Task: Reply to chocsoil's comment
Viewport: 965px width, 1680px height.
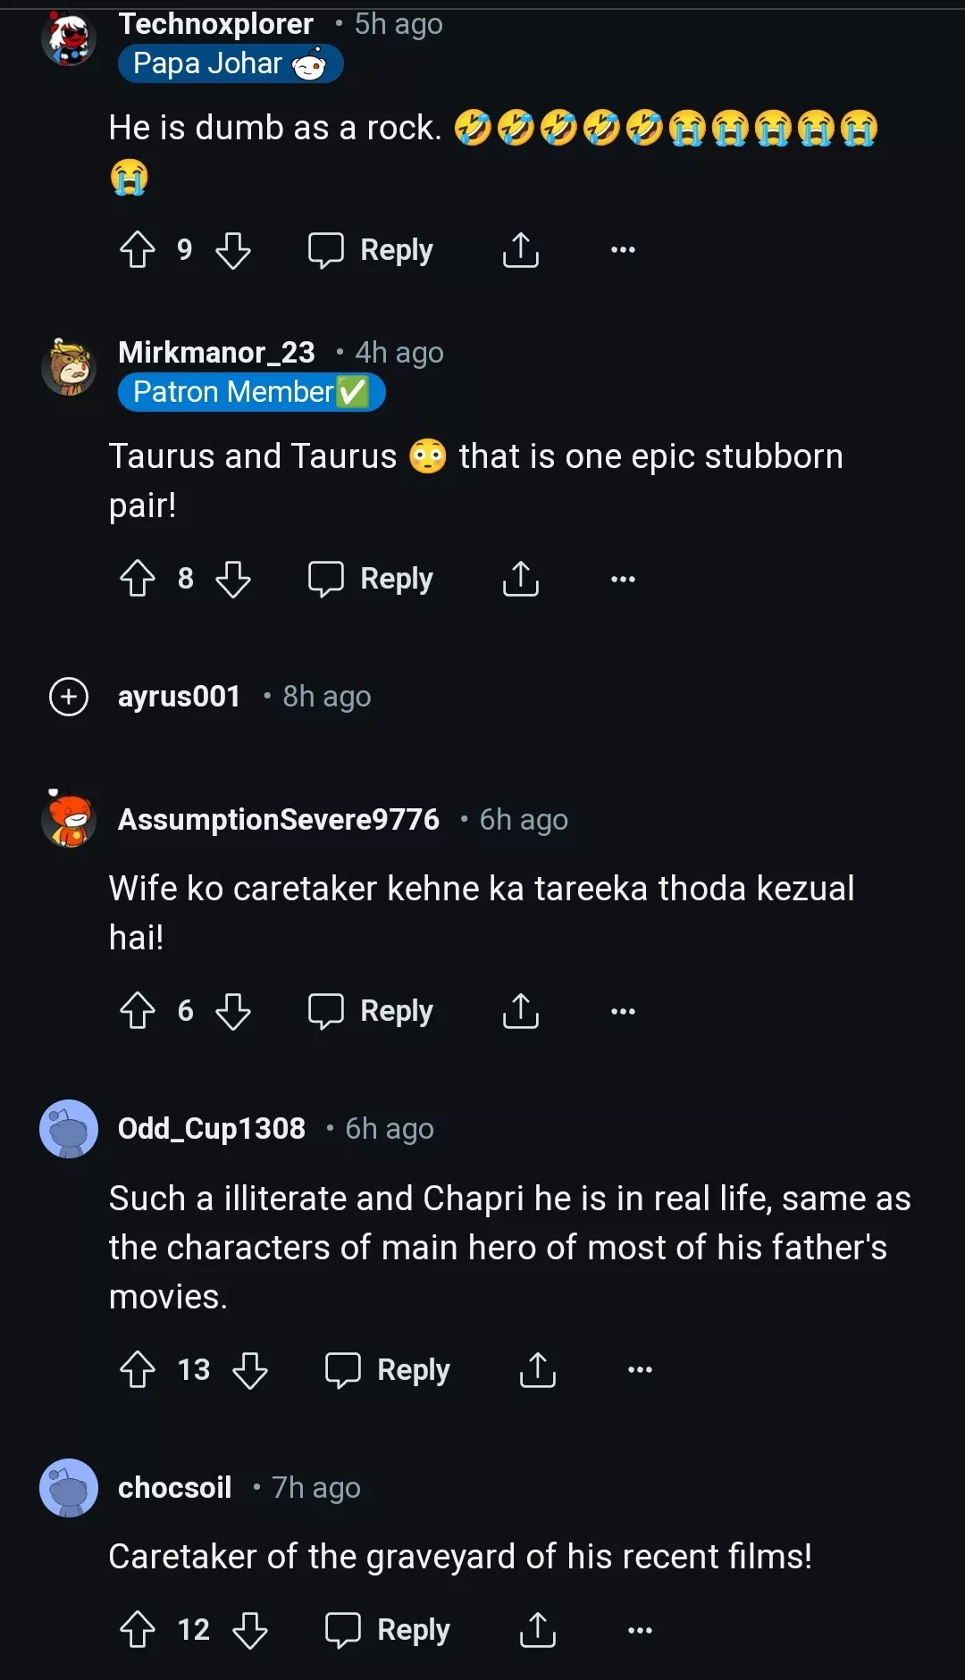Action: (x=388, y=1630)
